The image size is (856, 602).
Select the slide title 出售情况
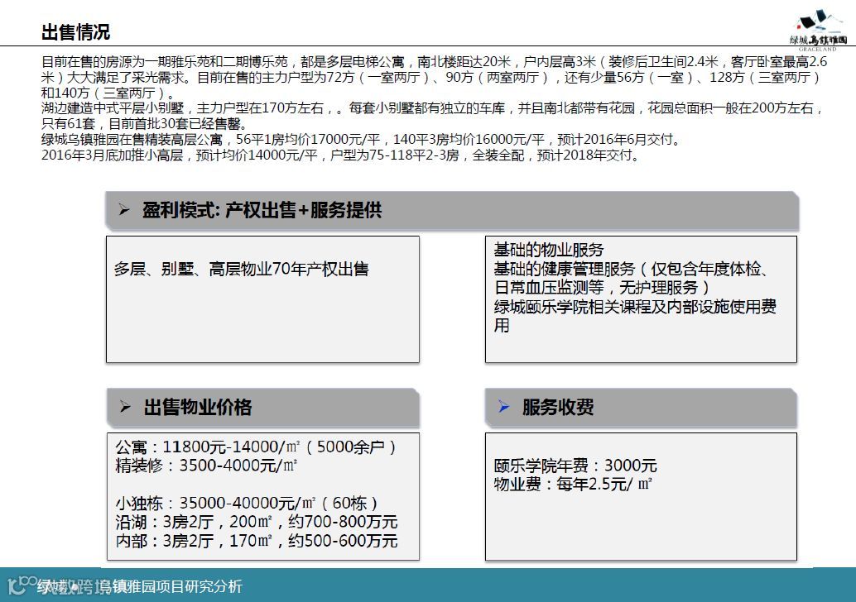[x=75, y=32]
